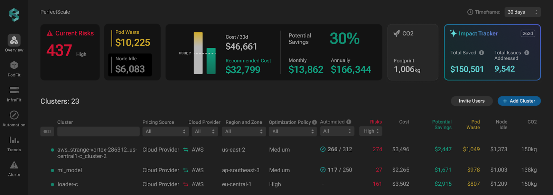Screen dimensions: 553x195
Task: Click the Total Issues Addressed info icon
Action: tap(527, 53)
